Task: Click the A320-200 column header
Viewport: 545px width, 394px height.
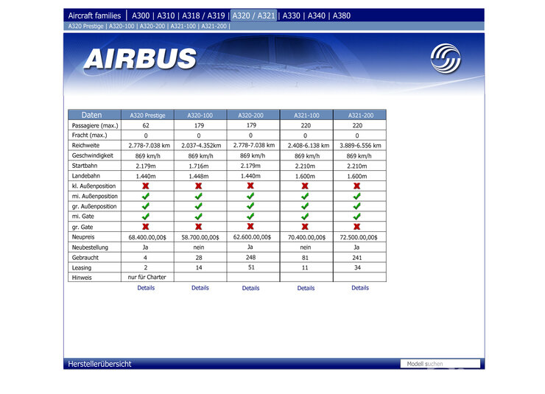Action: coord(253,115)
